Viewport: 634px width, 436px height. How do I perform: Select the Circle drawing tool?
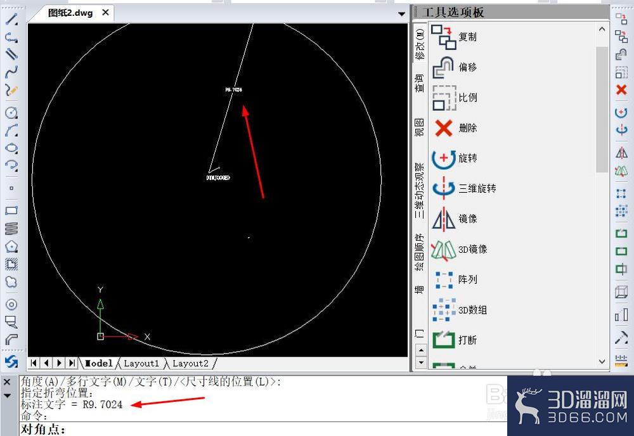pos(11,112)
